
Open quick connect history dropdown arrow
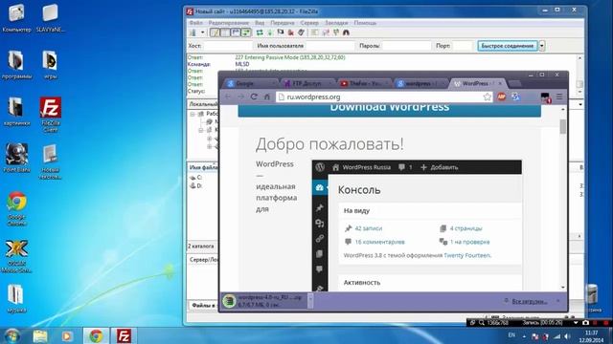click(x=542, y=46)
